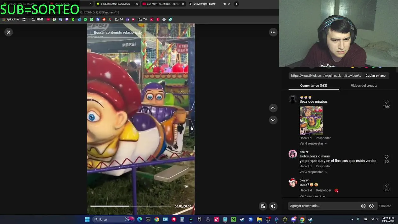Expand 'Ver 1 respuesta' under okarun
The image size is (398, 224).
(312, 196)
